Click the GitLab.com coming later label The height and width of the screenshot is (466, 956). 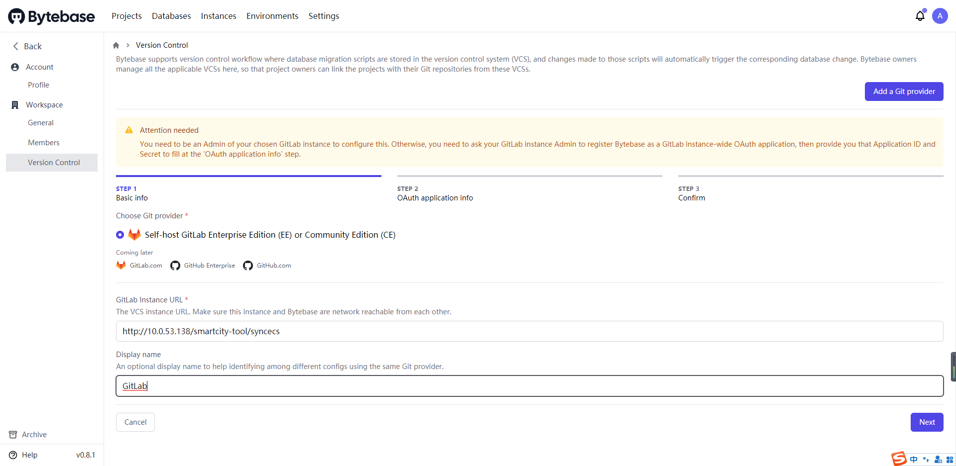click(146, 266)
